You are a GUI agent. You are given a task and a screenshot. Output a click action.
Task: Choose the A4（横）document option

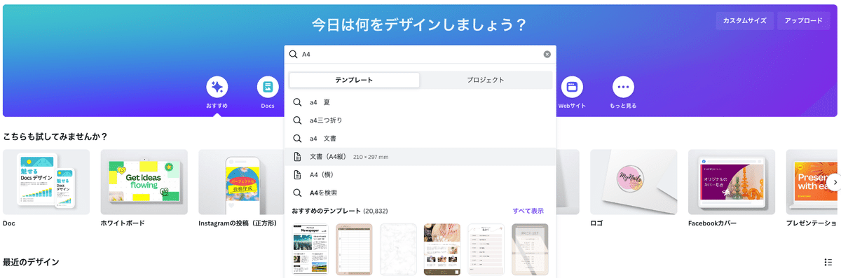420,175
